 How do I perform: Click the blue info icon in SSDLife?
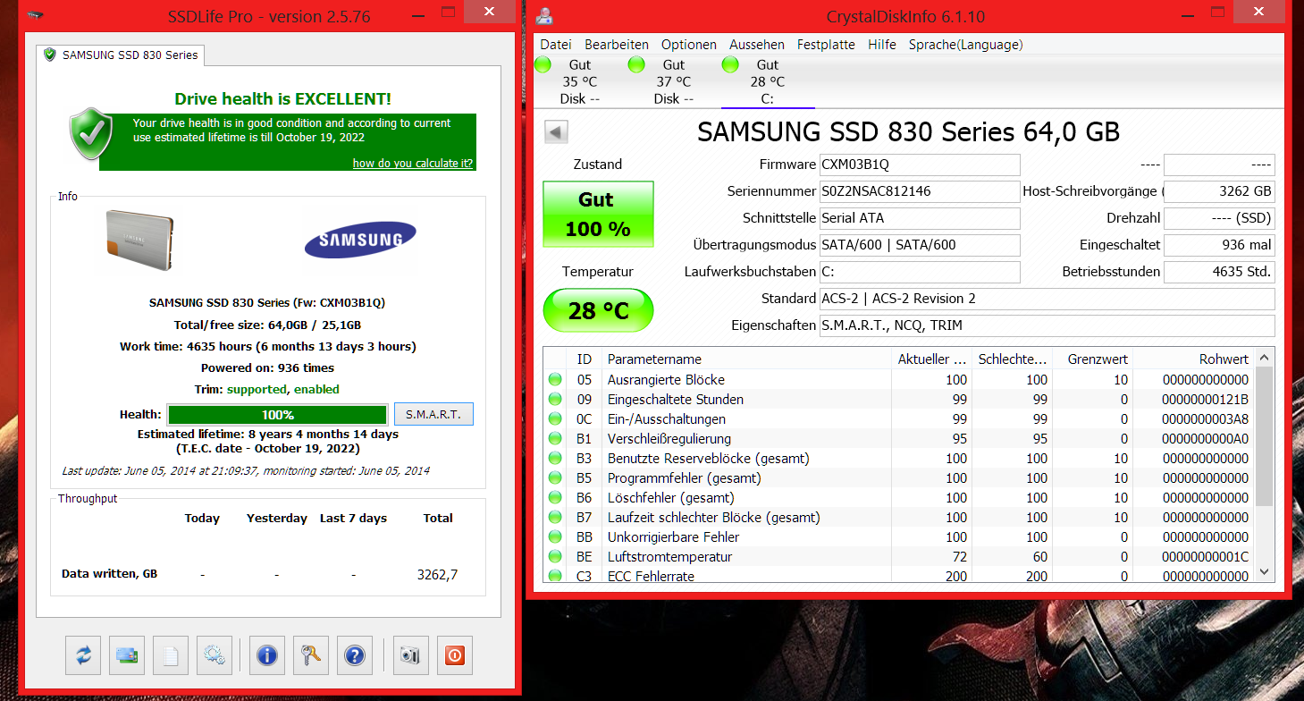point(267,655)
